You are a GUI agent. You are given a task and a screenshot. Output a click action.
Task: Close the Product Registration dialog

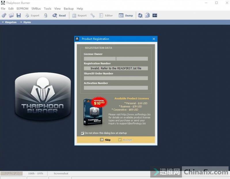click(x=154, y=39)
